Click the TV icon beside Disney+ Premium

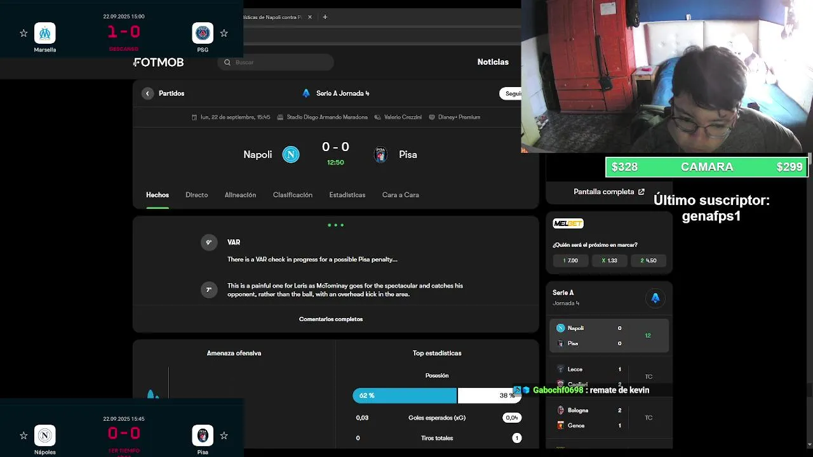pyautogui.click(x=432, y=117)
